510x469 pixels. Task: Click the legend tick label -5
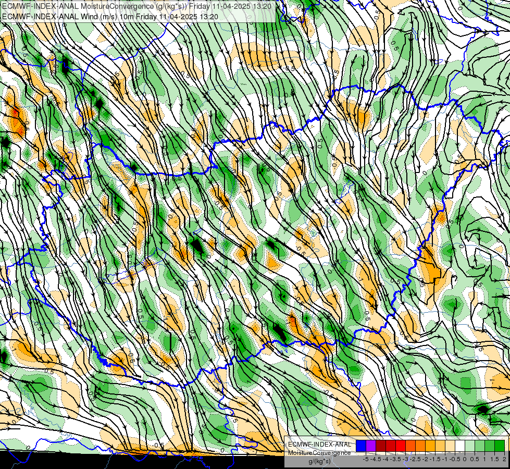(x=366, y=459)
